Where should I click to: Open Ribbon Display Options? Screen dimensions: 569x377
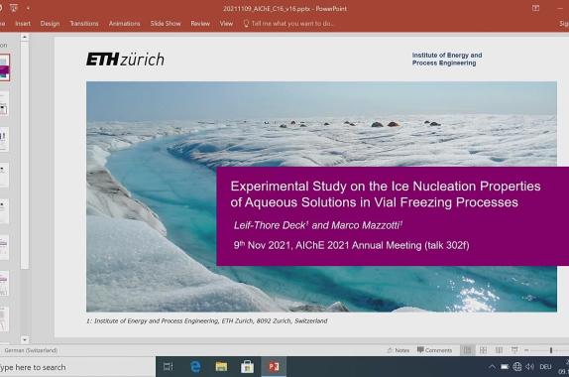pos(535,8)
